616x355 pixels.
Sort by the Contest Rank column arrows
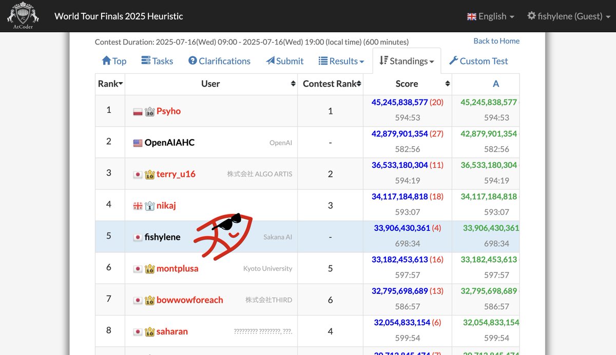pos(359,84)
